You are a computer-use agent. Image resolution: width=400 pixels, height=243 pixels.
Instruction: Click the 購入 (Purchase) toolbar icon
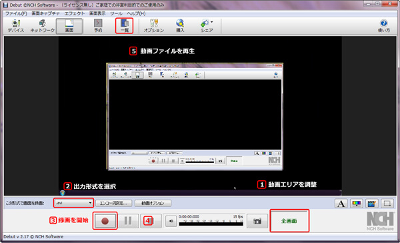coord(180,26)
